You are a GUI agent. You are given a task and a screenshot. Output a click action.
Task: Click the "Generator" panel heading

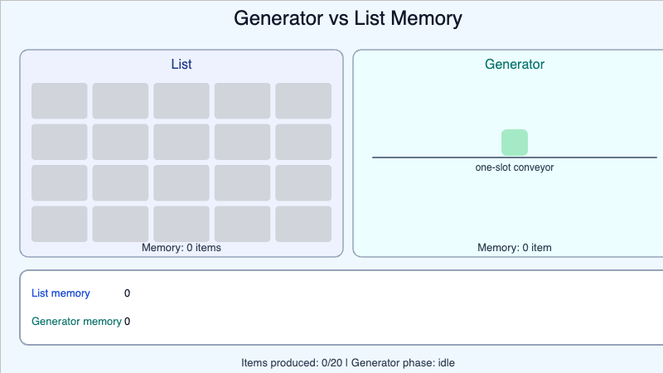[515, 64]
